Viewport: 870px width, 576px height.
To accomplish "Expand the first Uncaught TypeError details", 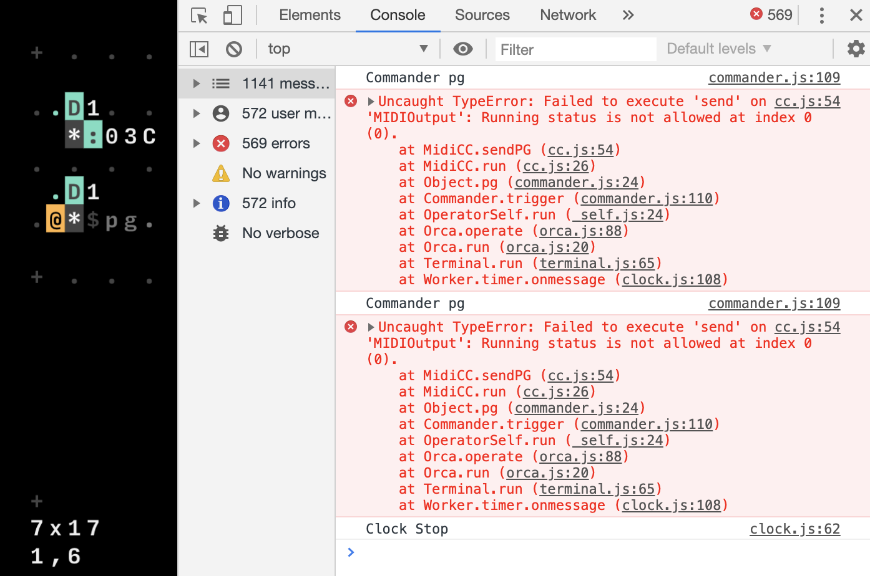I will point(371,100).
